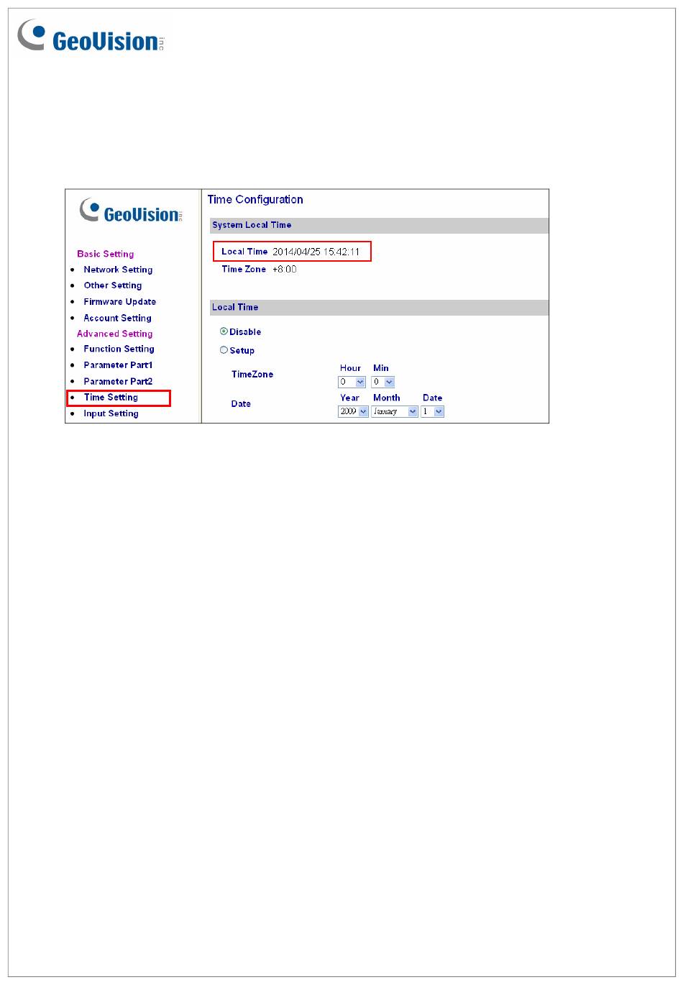Open Input Setting page
This screenshot has height=985, width=683.
coord(111,413)
